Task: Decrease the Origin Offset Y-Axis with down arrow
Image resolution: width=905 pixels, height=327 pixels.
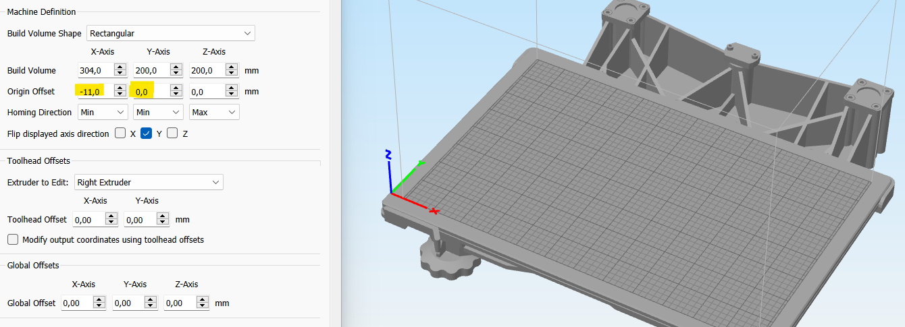Action: 176,94
